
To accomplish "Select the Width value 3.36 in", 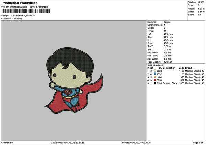I will coord(201,12).
